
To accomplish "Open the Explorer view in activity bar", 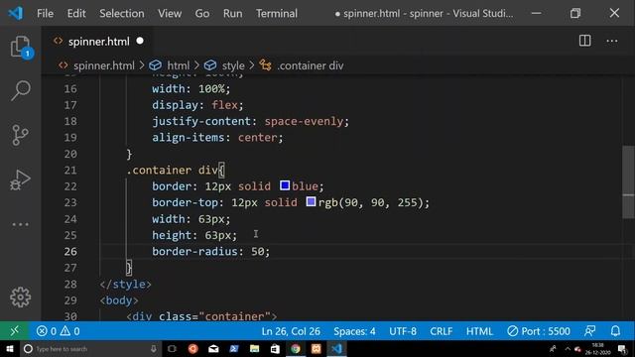I will click(20, 47).
